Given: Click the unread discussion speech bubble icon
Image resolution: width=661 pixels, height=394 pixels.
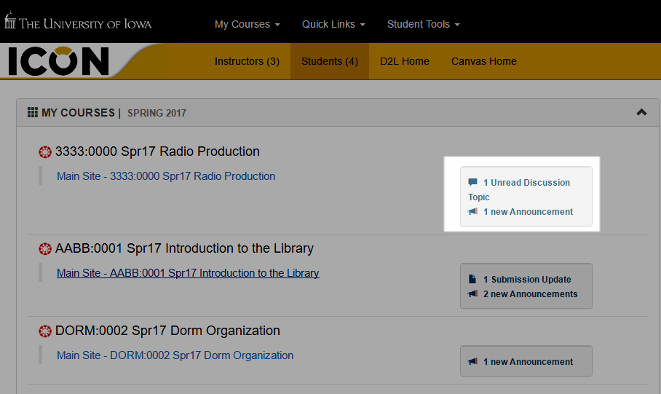Looking at the screenshot, I should [473, 183].
